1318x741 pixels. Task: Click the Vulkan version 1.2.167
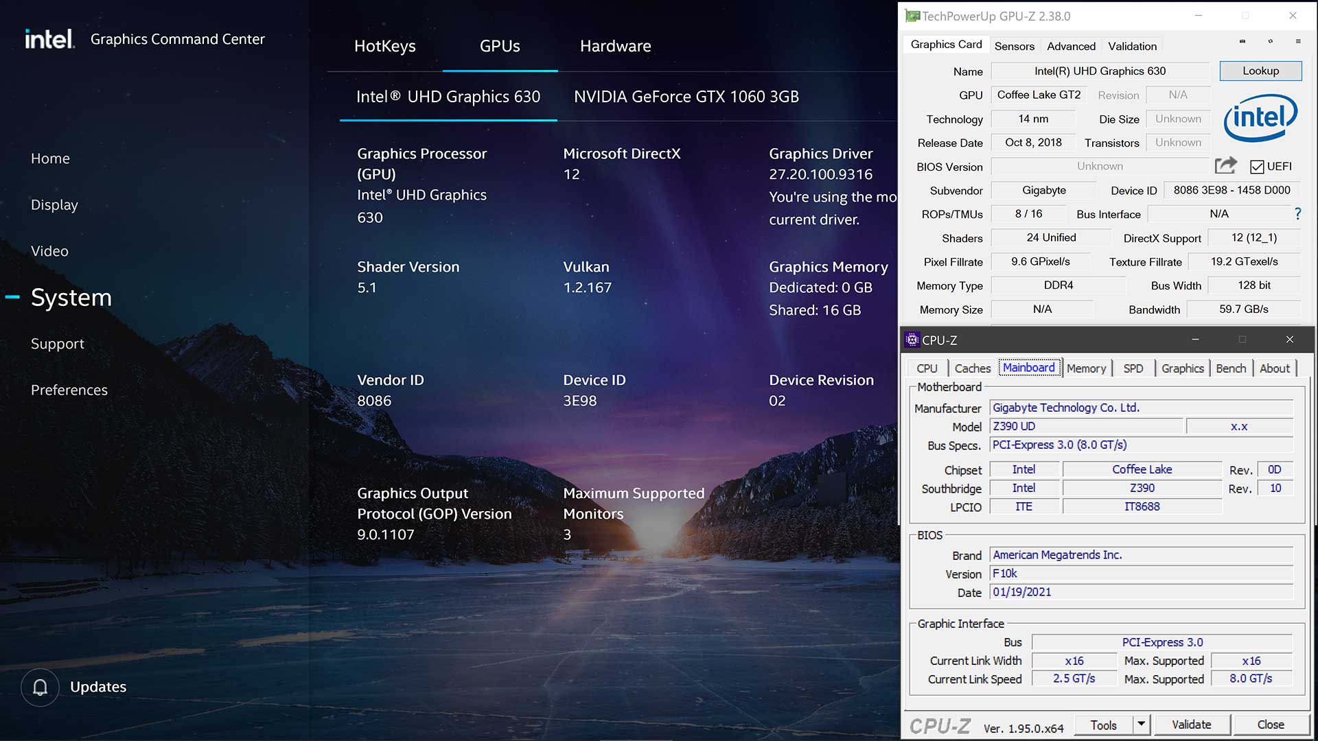(587, 287)
